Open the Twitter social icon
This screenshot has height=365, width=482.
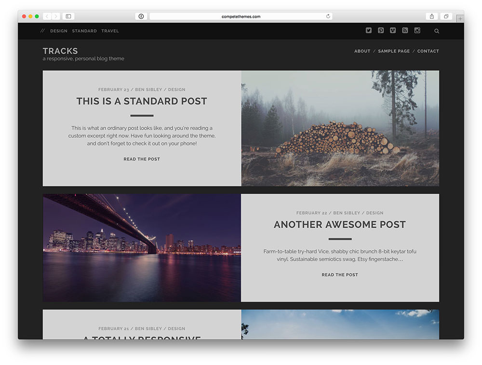pyautogui.click(x=369, y=30)
